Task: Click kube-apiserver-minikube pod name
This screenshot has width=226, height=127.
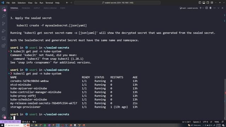Action: pos(29,89)
